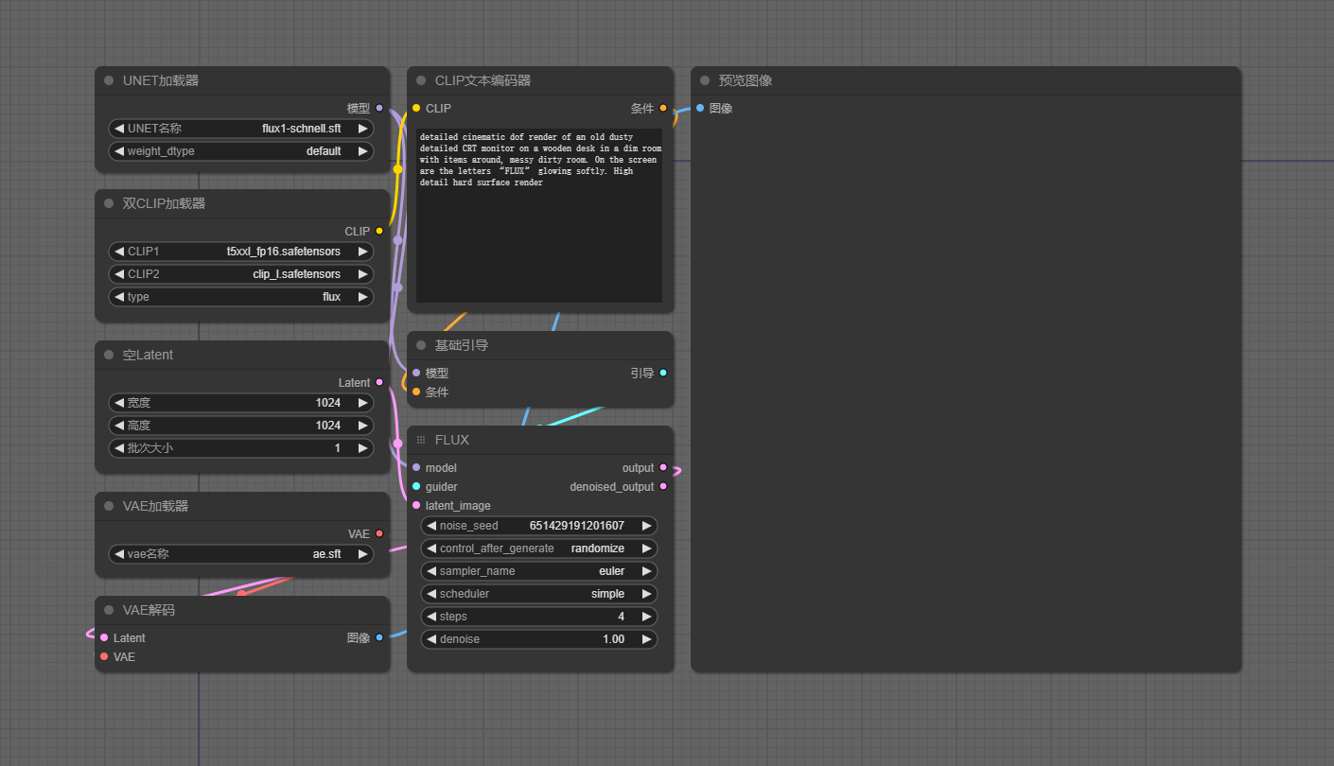Open t5xxl_fp16.safetensors CLIP1 dropdown
1334x766 pixels.
241,252
